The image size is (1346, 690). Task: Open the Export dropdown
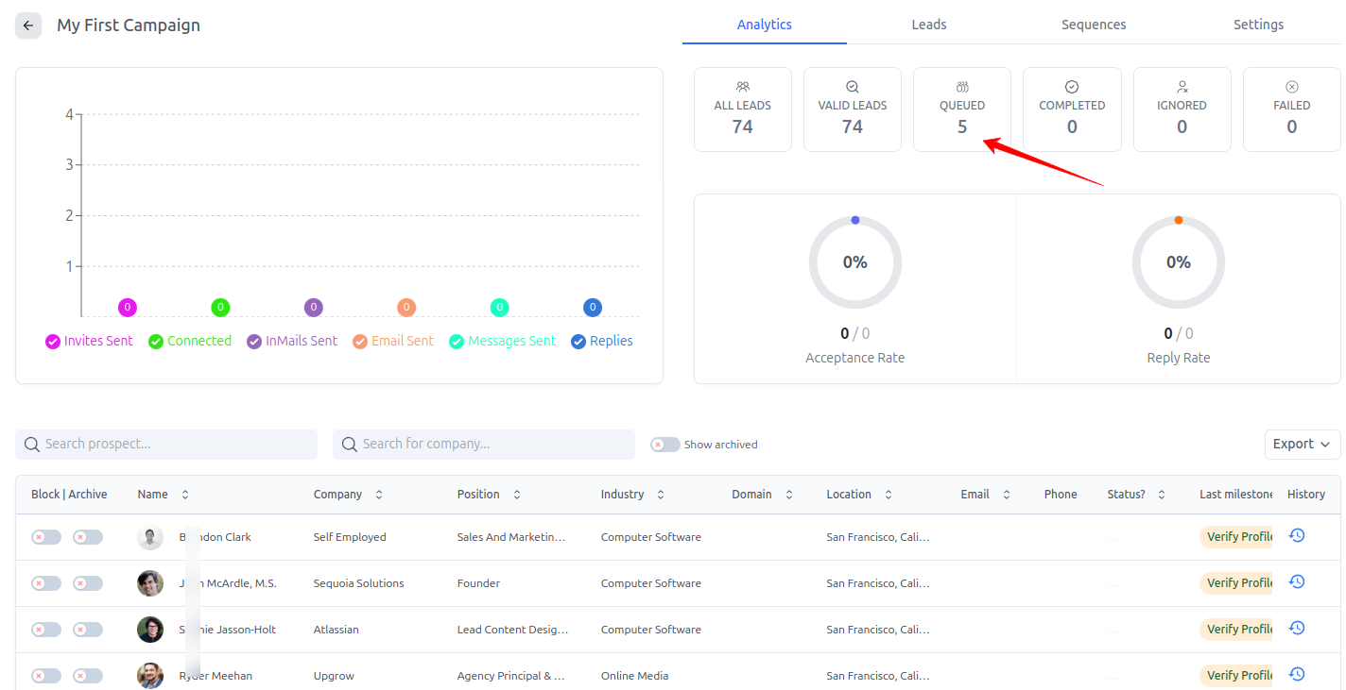(x=1303, y=444)
